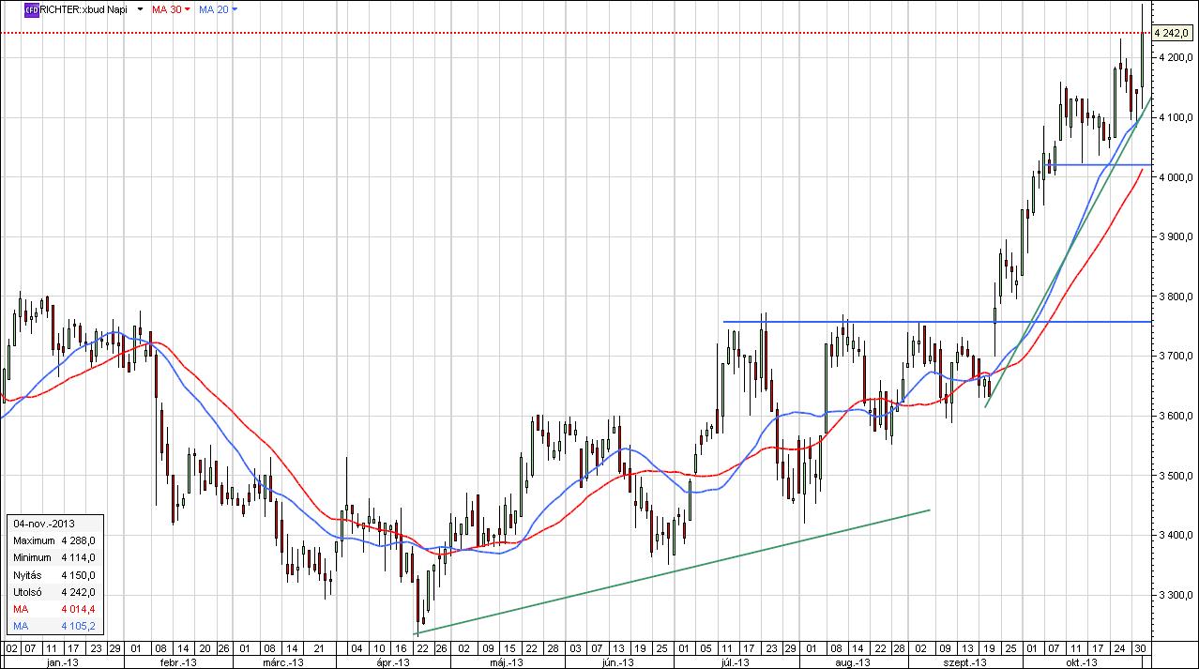Open the RICHTER:xbud Napi dropdown arrow
Image resolution: width=1199 pixels, height=669 pixels.
140,9
